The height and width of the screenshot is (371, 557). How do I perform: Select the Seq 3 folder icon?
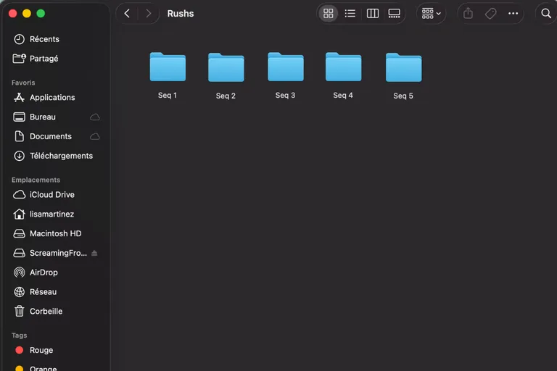(286, 67)
